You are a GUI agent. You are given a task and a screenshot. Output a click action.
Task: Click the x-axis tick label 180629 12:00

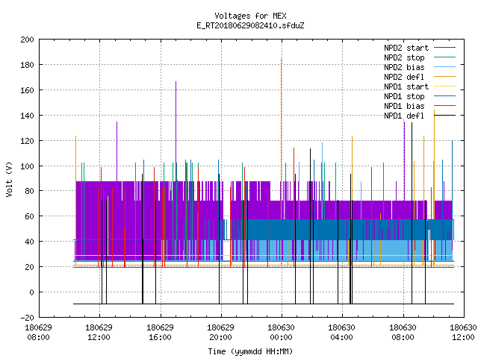point(99,333)
